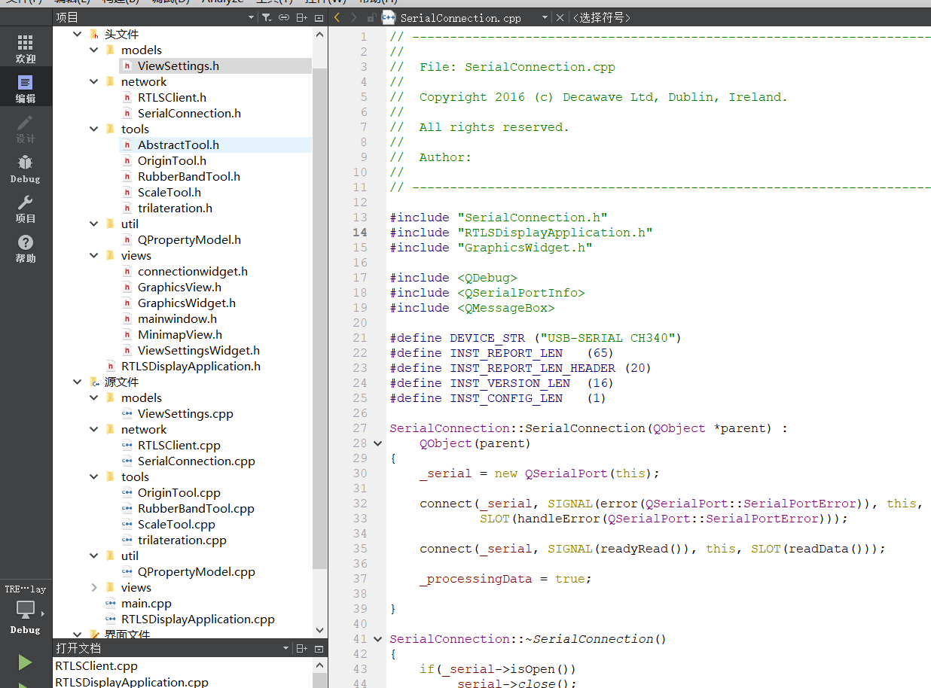The image size is (931, 688).
Task: Open the kit selector with monitor icon
Action: 26,610
